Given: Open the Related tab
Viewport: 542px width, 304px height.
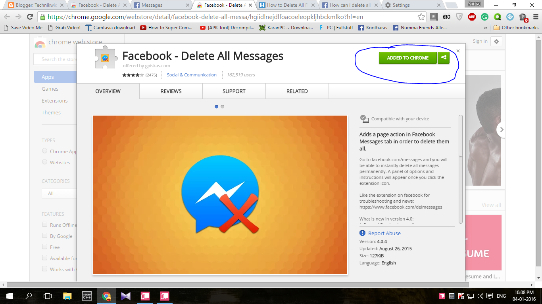Looking at the screenshot, I should pyautogui.click(x=297, y=91).
